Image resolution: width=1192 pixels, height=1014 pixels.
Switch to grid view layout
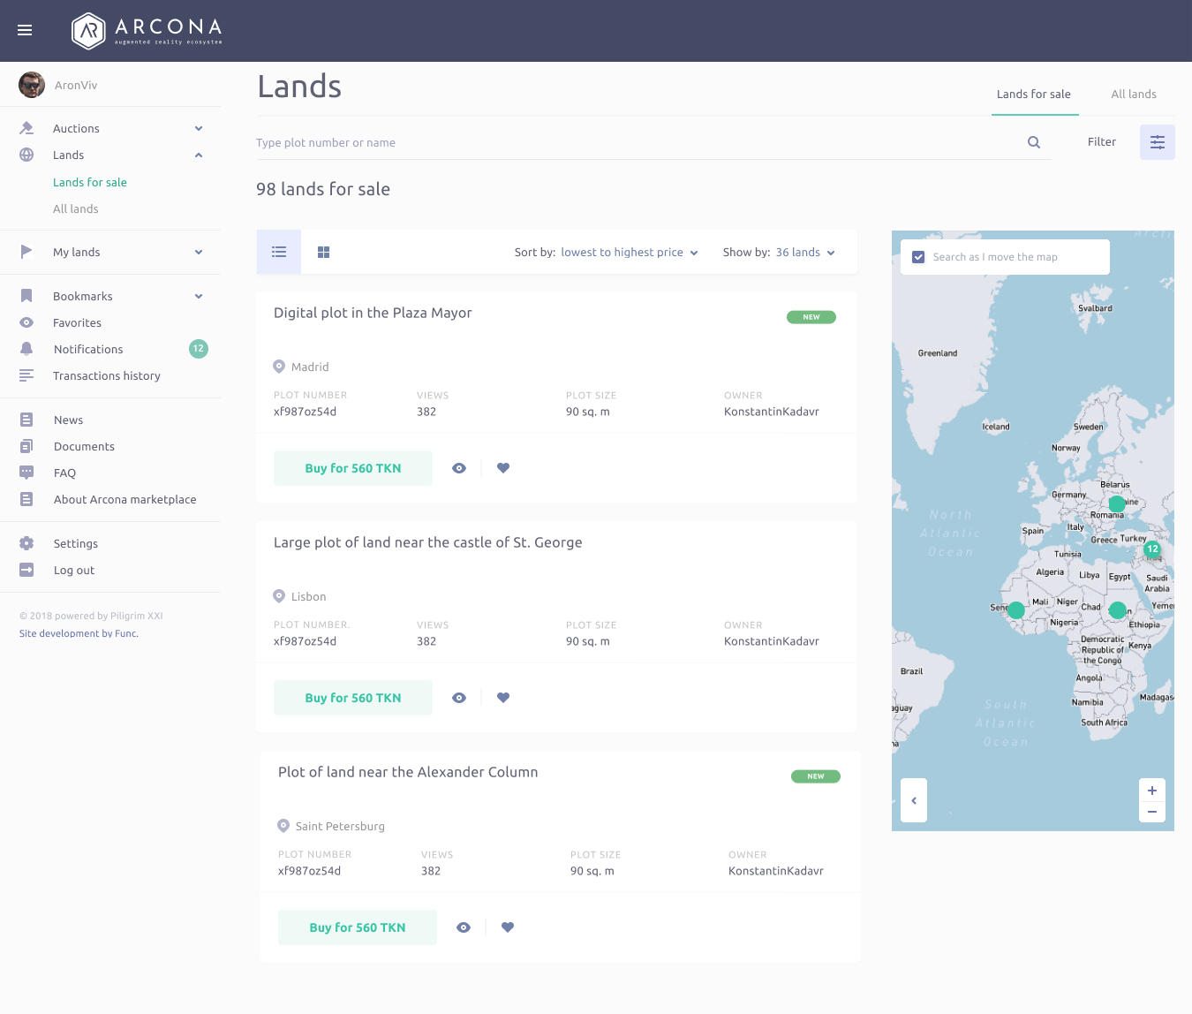point(323,253)
